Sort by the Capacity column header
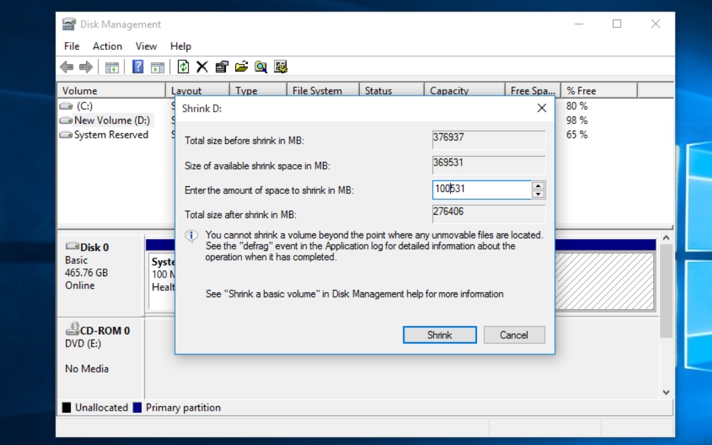 pos(465,91)
